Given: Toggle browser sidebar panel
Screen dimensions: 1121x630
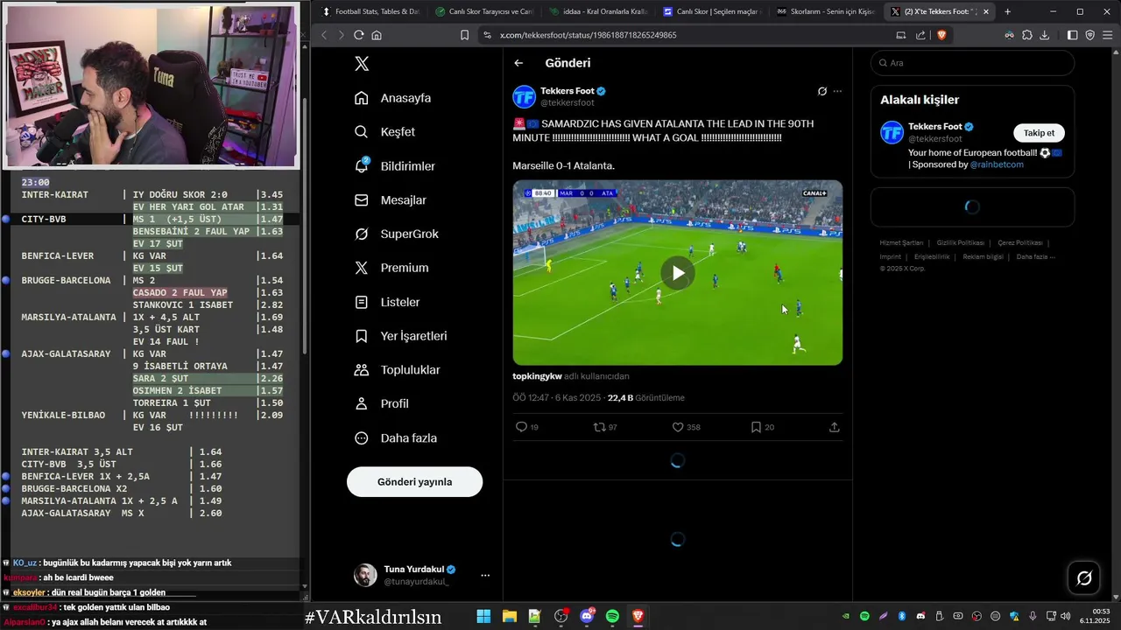Looking at the screenshot, I should pos(1072,35).
